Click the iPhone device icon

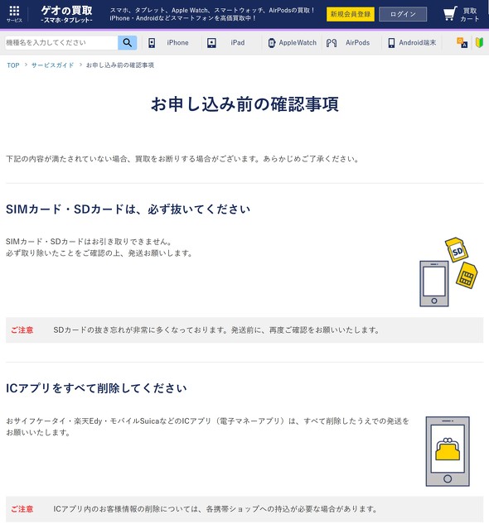pyautogui.click(x=152, y=43)
